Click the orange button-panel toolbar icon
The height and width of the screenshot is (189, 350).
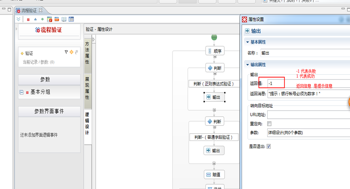click(x=57, y=19)
